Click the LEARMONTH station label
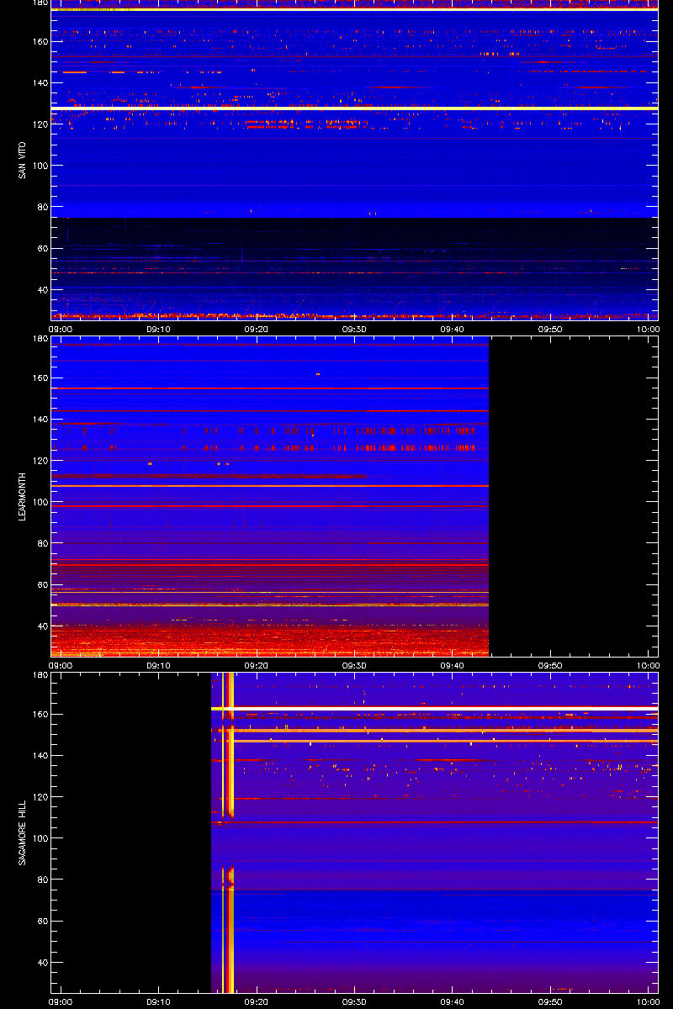The height and width of the screenshot is (1009, 673). (23, 496)
